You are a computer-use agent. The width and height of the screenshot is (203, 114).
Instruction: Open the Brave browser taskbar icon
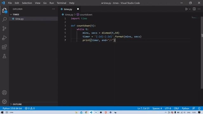[106, 112]
